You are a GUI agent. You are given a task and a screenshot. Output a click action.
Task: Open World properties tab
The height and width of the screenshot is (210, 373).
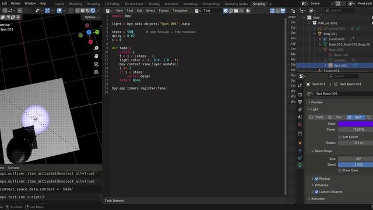[300, 124]
